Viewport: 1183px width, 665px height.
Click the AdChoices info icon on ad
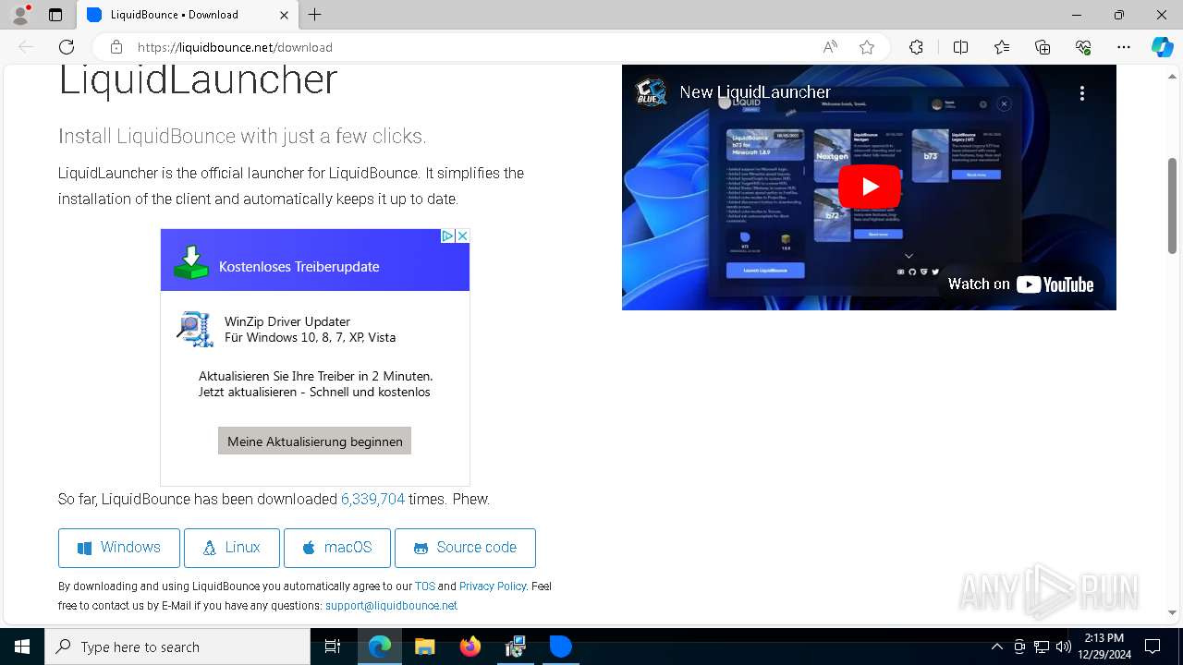click(x=447, y=236)
